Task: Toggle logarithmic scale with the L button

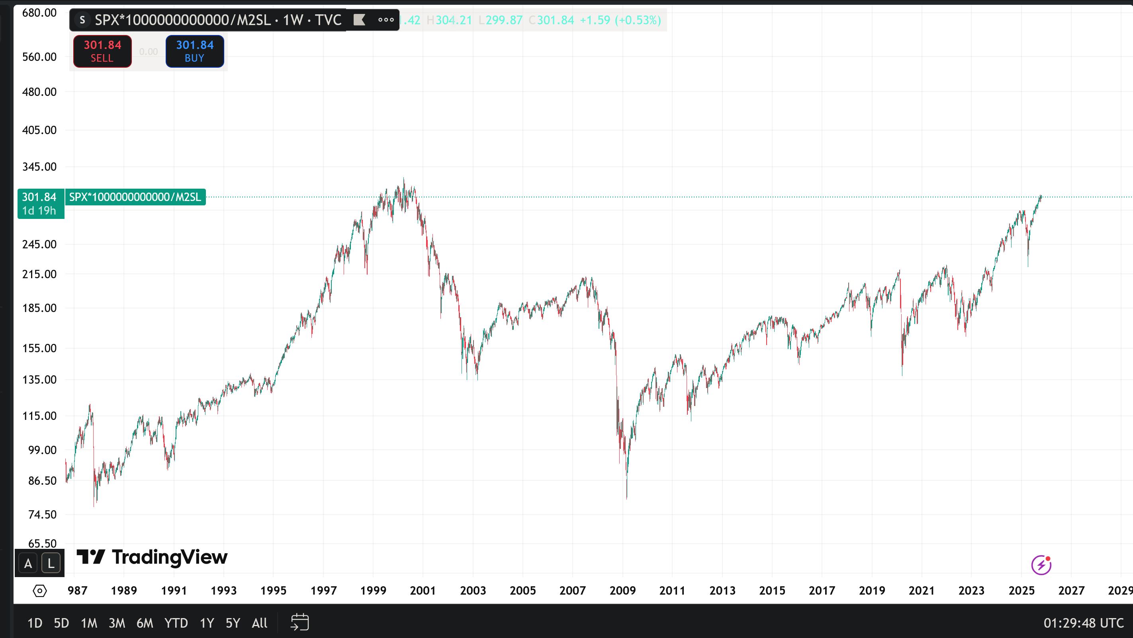Action: (51, 563)
